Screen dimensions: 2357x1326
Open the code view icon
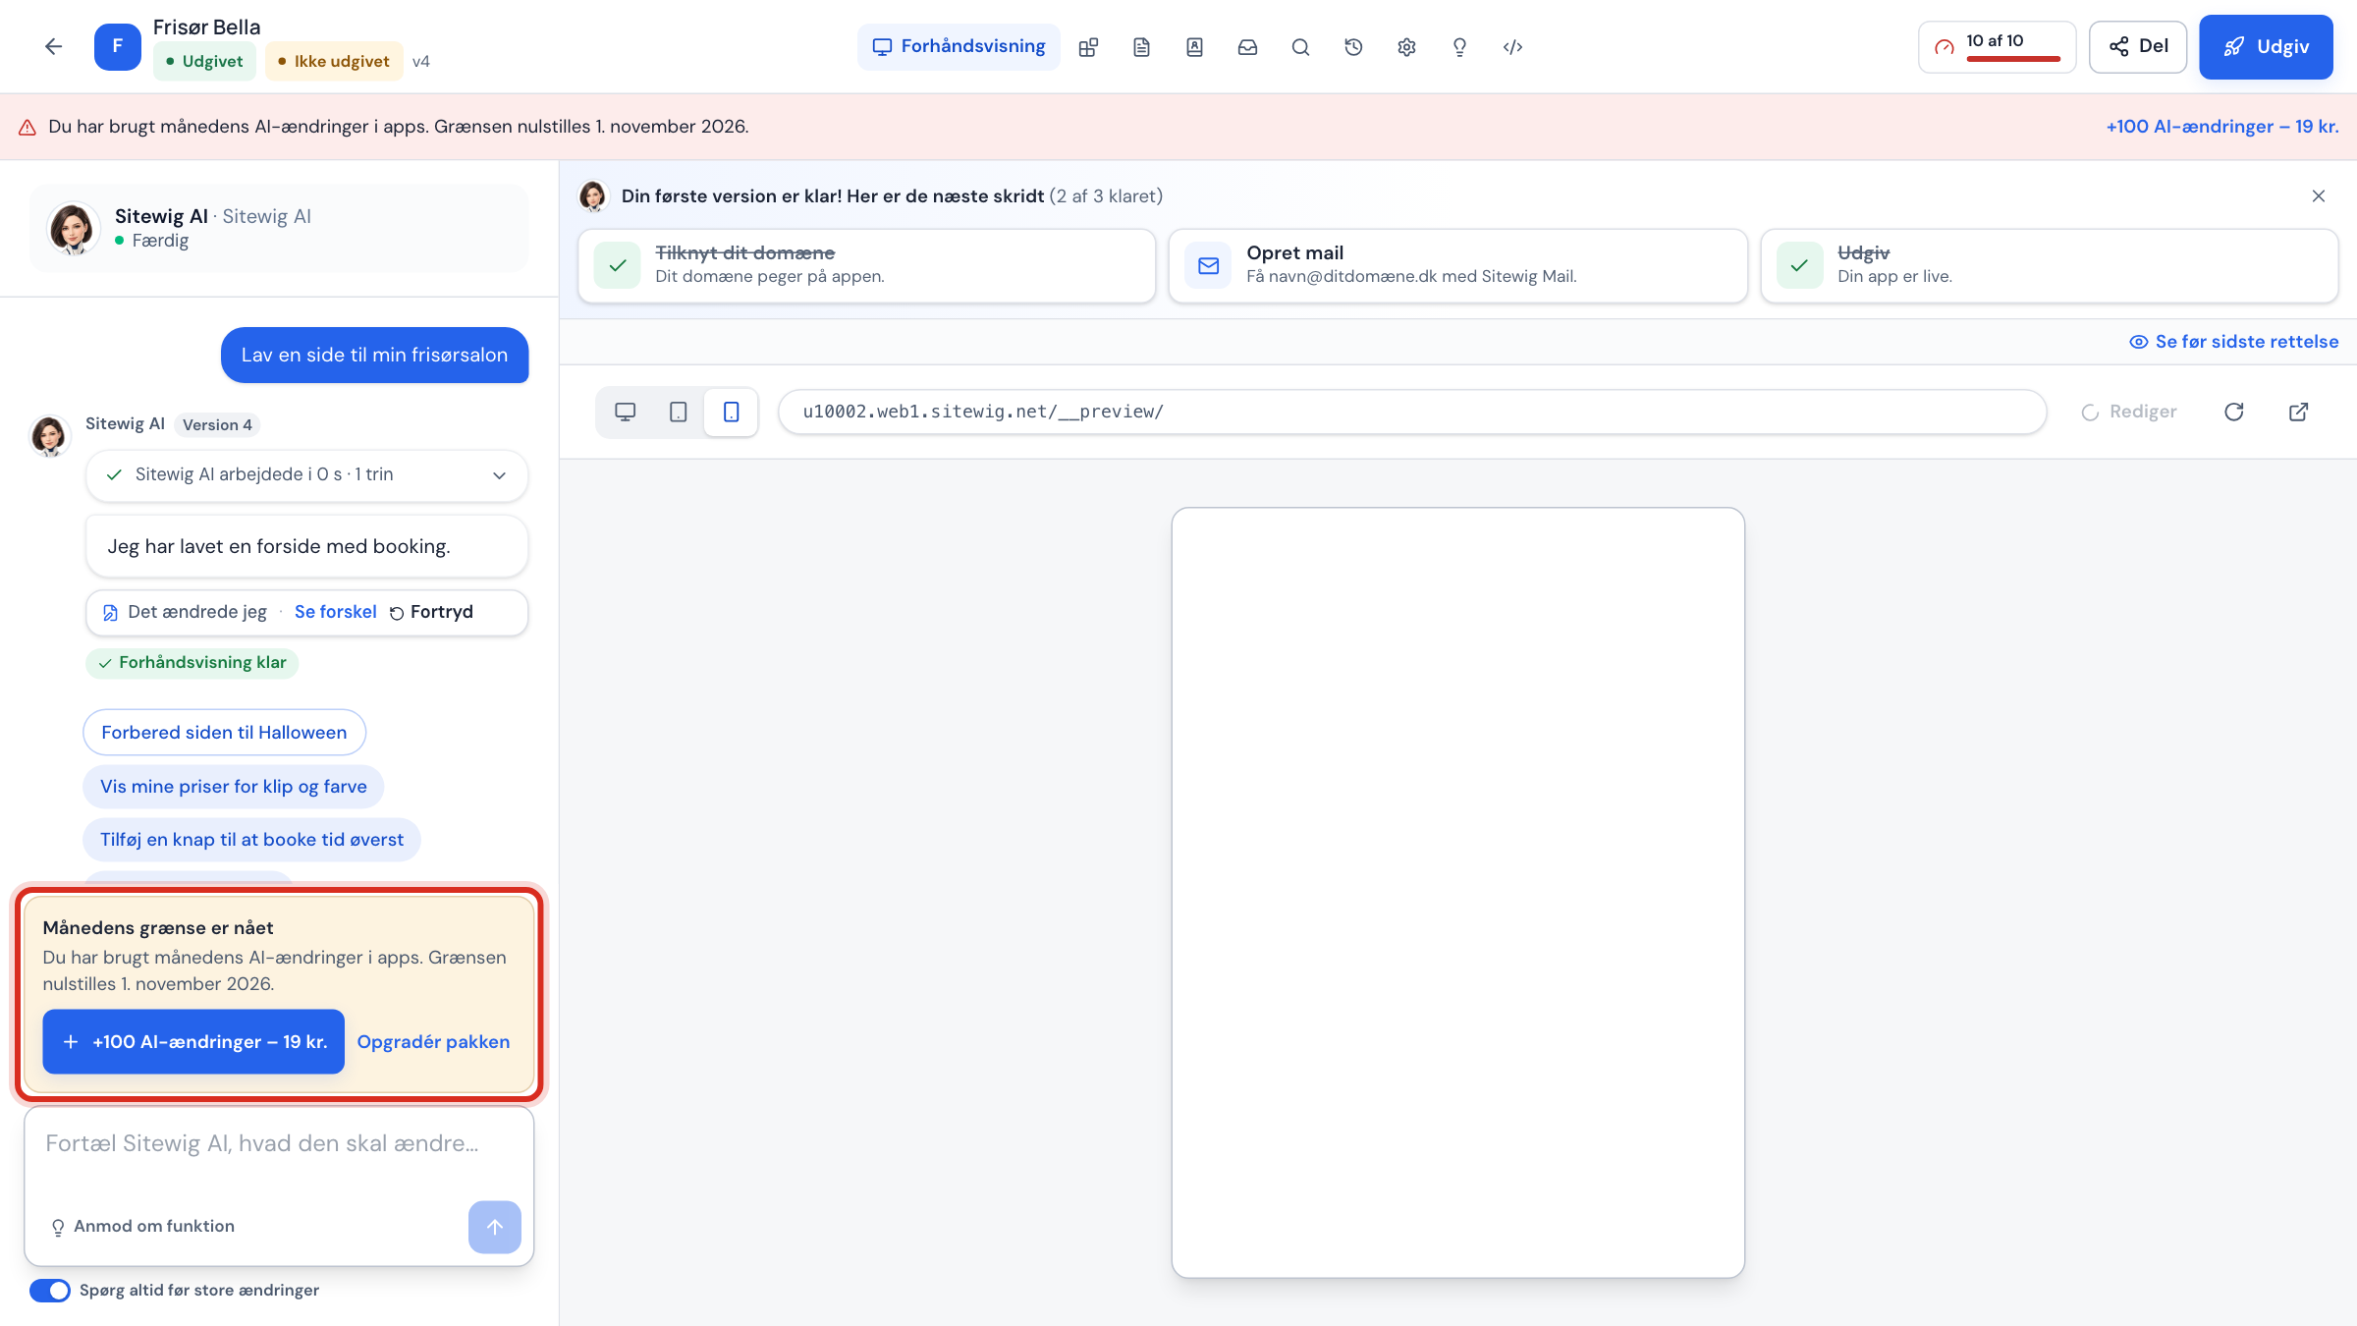[1512, 47]
